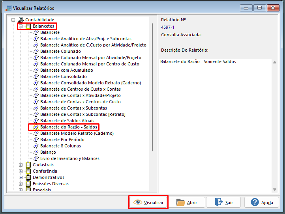Screen dimensions: 285x214
Task: Click the icon beside Balancete com Acumulado
Action: [36, 70]
